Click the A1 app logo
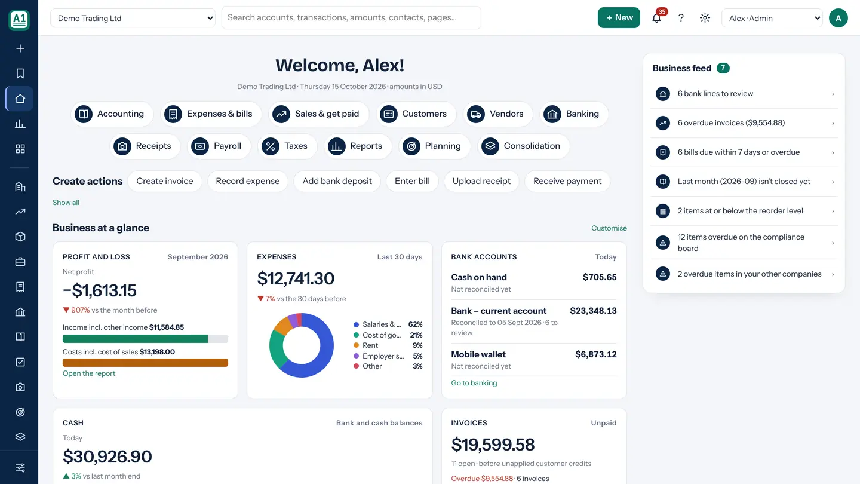The height and width of the screenshot is (484, 860). pyautogui.click(x=19, y=19)
